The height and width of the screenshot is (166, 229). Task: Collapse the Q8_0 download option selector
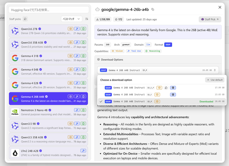click(158, 70)
